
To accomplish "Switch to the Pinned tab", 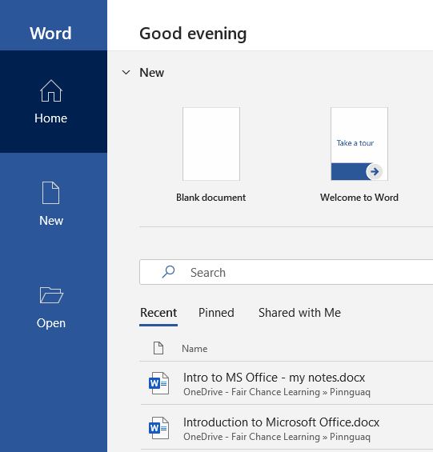I will (x=216, y=313).
